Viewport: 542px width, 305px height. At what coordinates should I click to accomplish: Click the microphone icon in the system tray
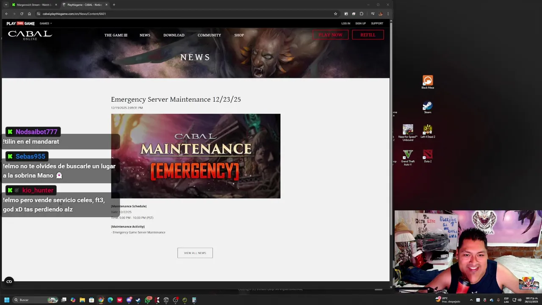coord(498,300)
